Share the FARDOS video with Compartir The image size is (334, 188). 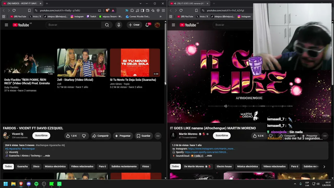(x=100, y=136)
